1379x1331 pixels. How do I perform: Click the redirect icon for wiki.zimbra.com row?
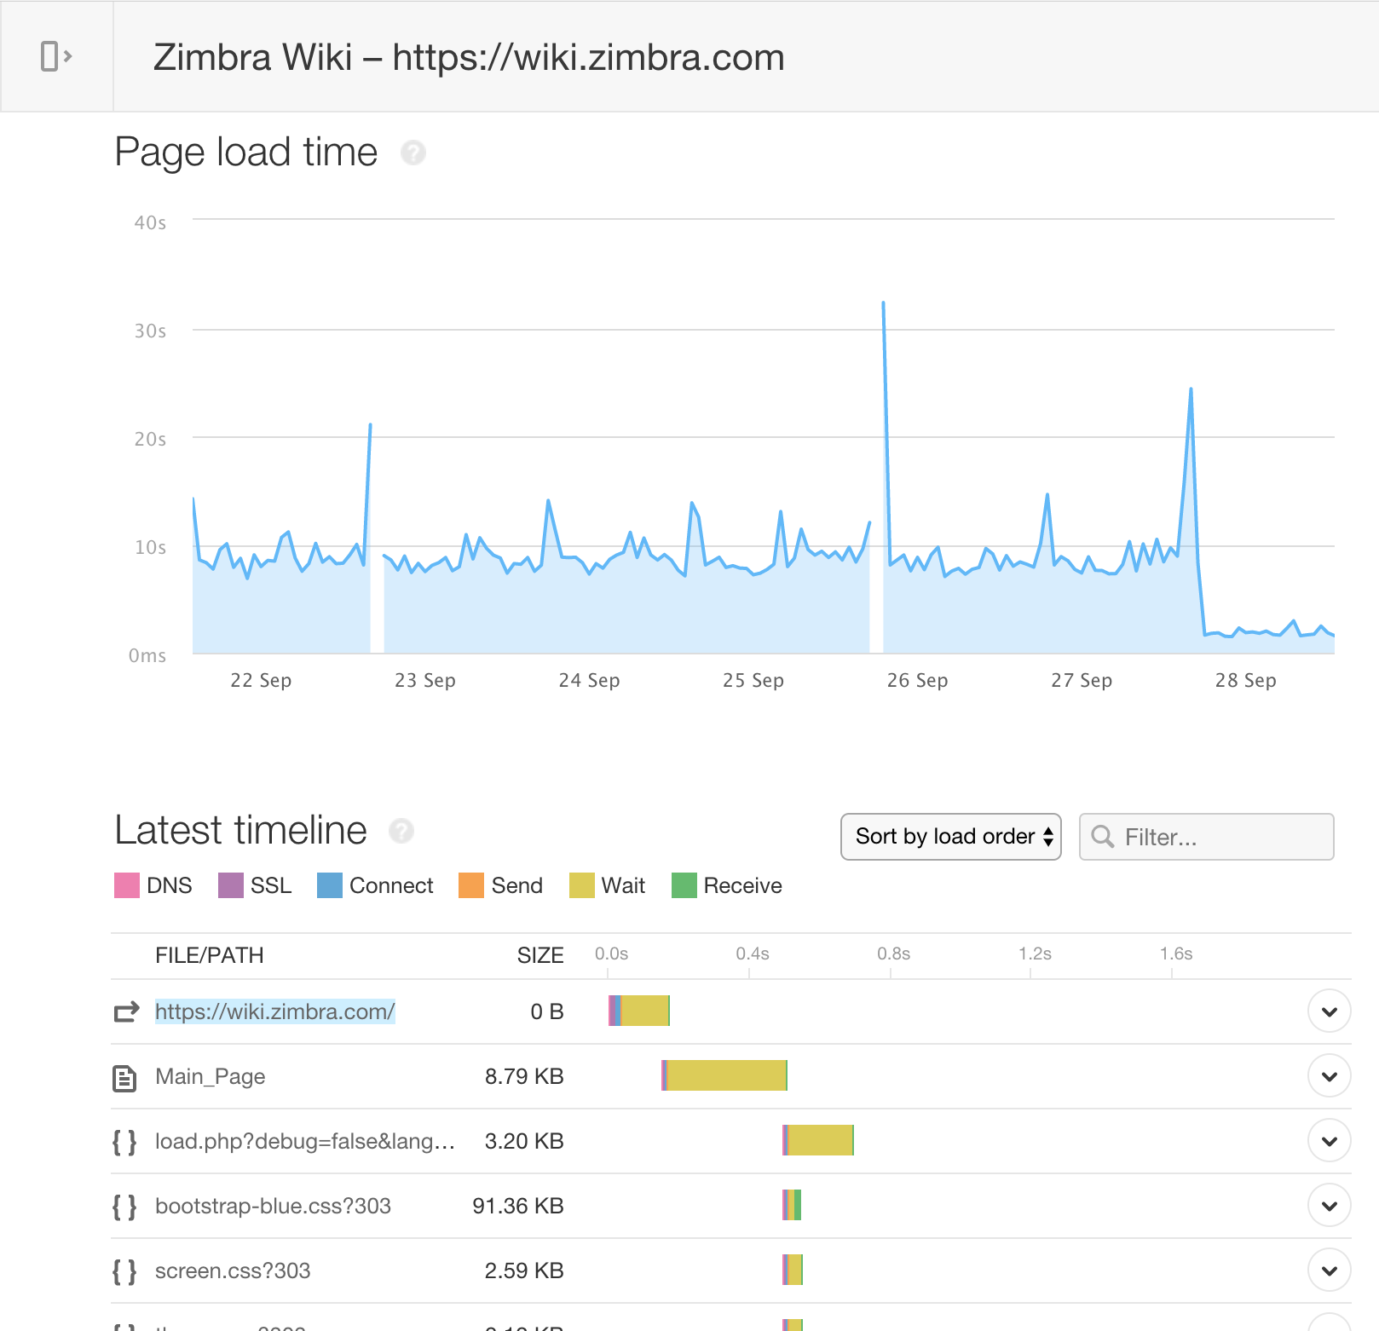[x=126, y=1011]
